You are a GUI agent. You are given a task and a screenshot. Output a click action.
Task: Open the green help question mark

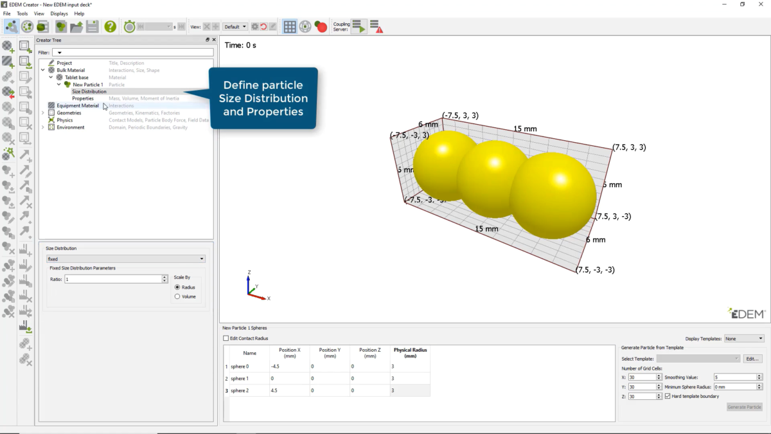pyautogui.click(x=111, y=26)
